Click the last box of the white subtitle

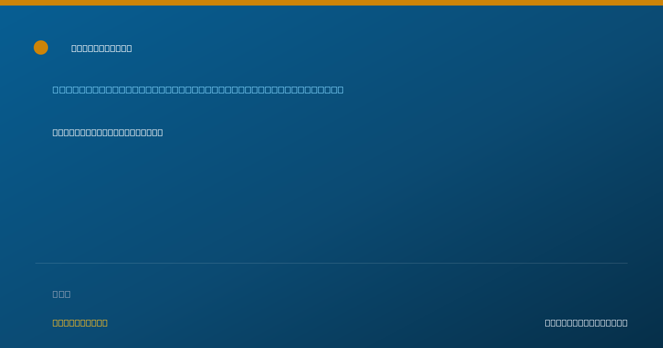click(x=160, y=133)
